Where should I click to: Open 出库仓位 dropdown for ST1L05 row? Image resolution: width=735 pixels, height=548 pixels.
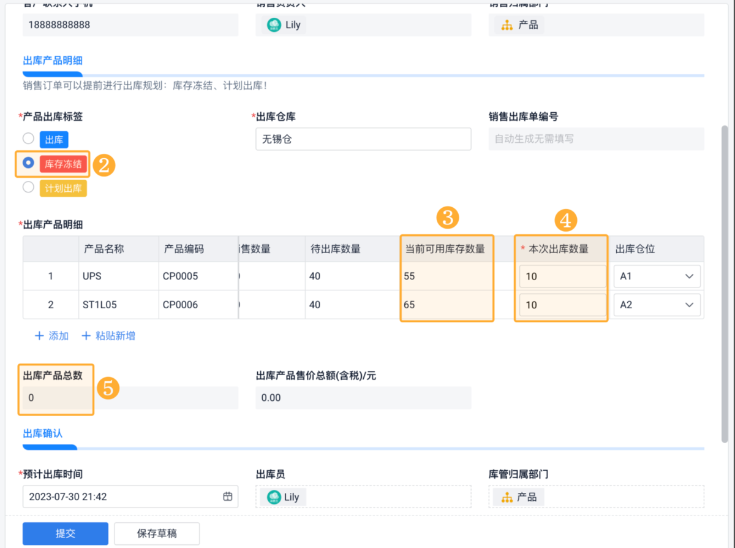tap(657, 305)
